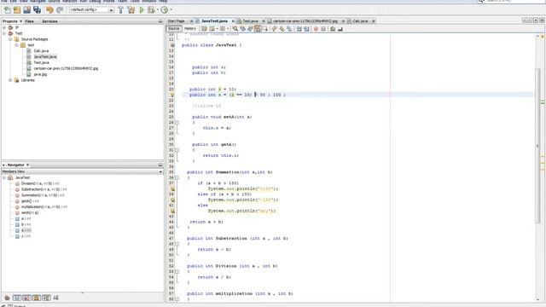The image size is (546, 307).
Task: Close the JavaTest.java tab
Action: pos(233,21)
